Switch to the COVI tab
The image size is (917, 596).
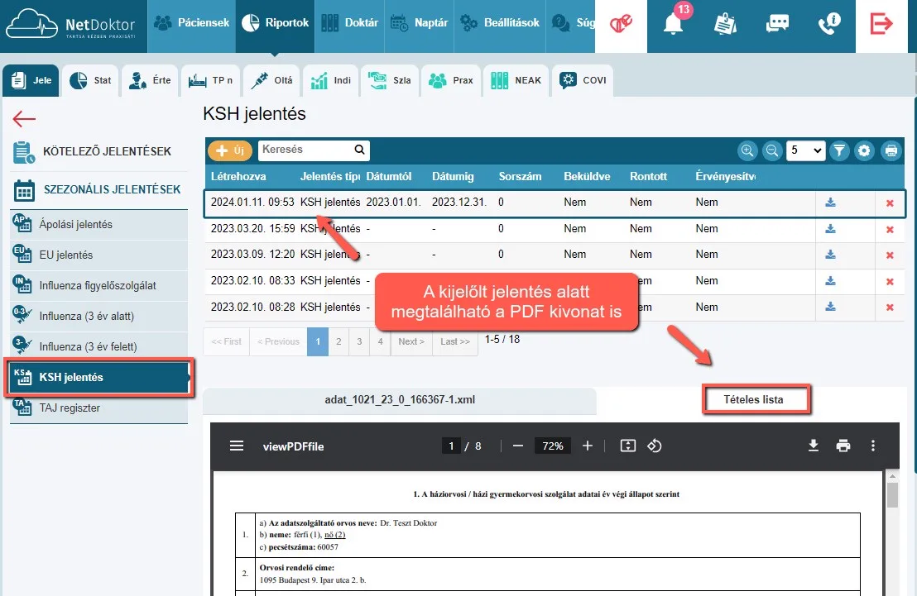[583, 81]
